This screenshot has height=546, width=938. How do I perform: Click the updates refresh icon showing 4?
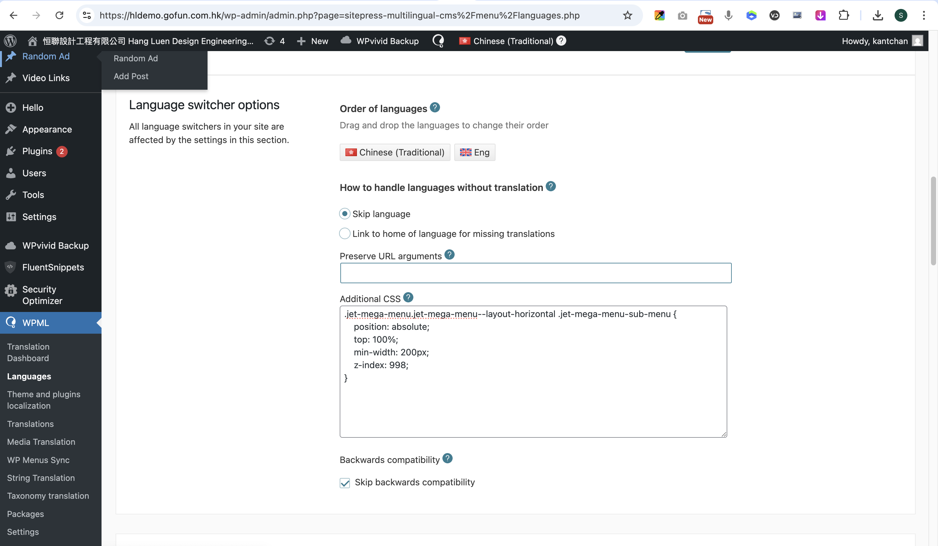pos(269,41)
